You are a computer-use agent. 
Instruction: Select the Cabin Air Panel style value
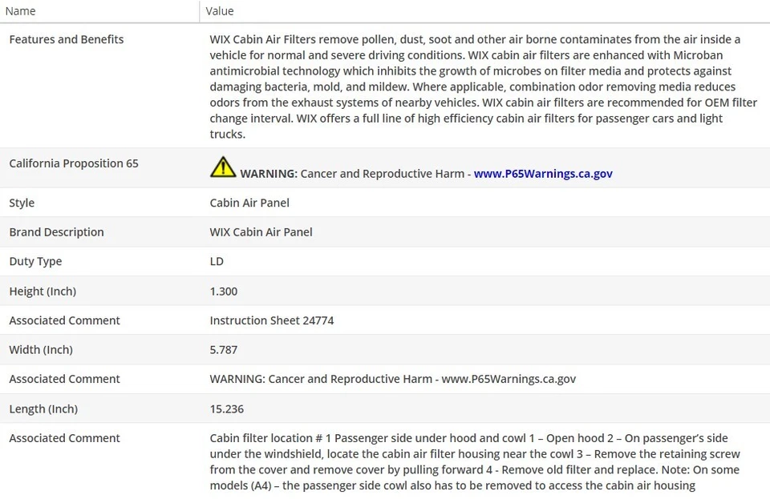tap(249, 203)
